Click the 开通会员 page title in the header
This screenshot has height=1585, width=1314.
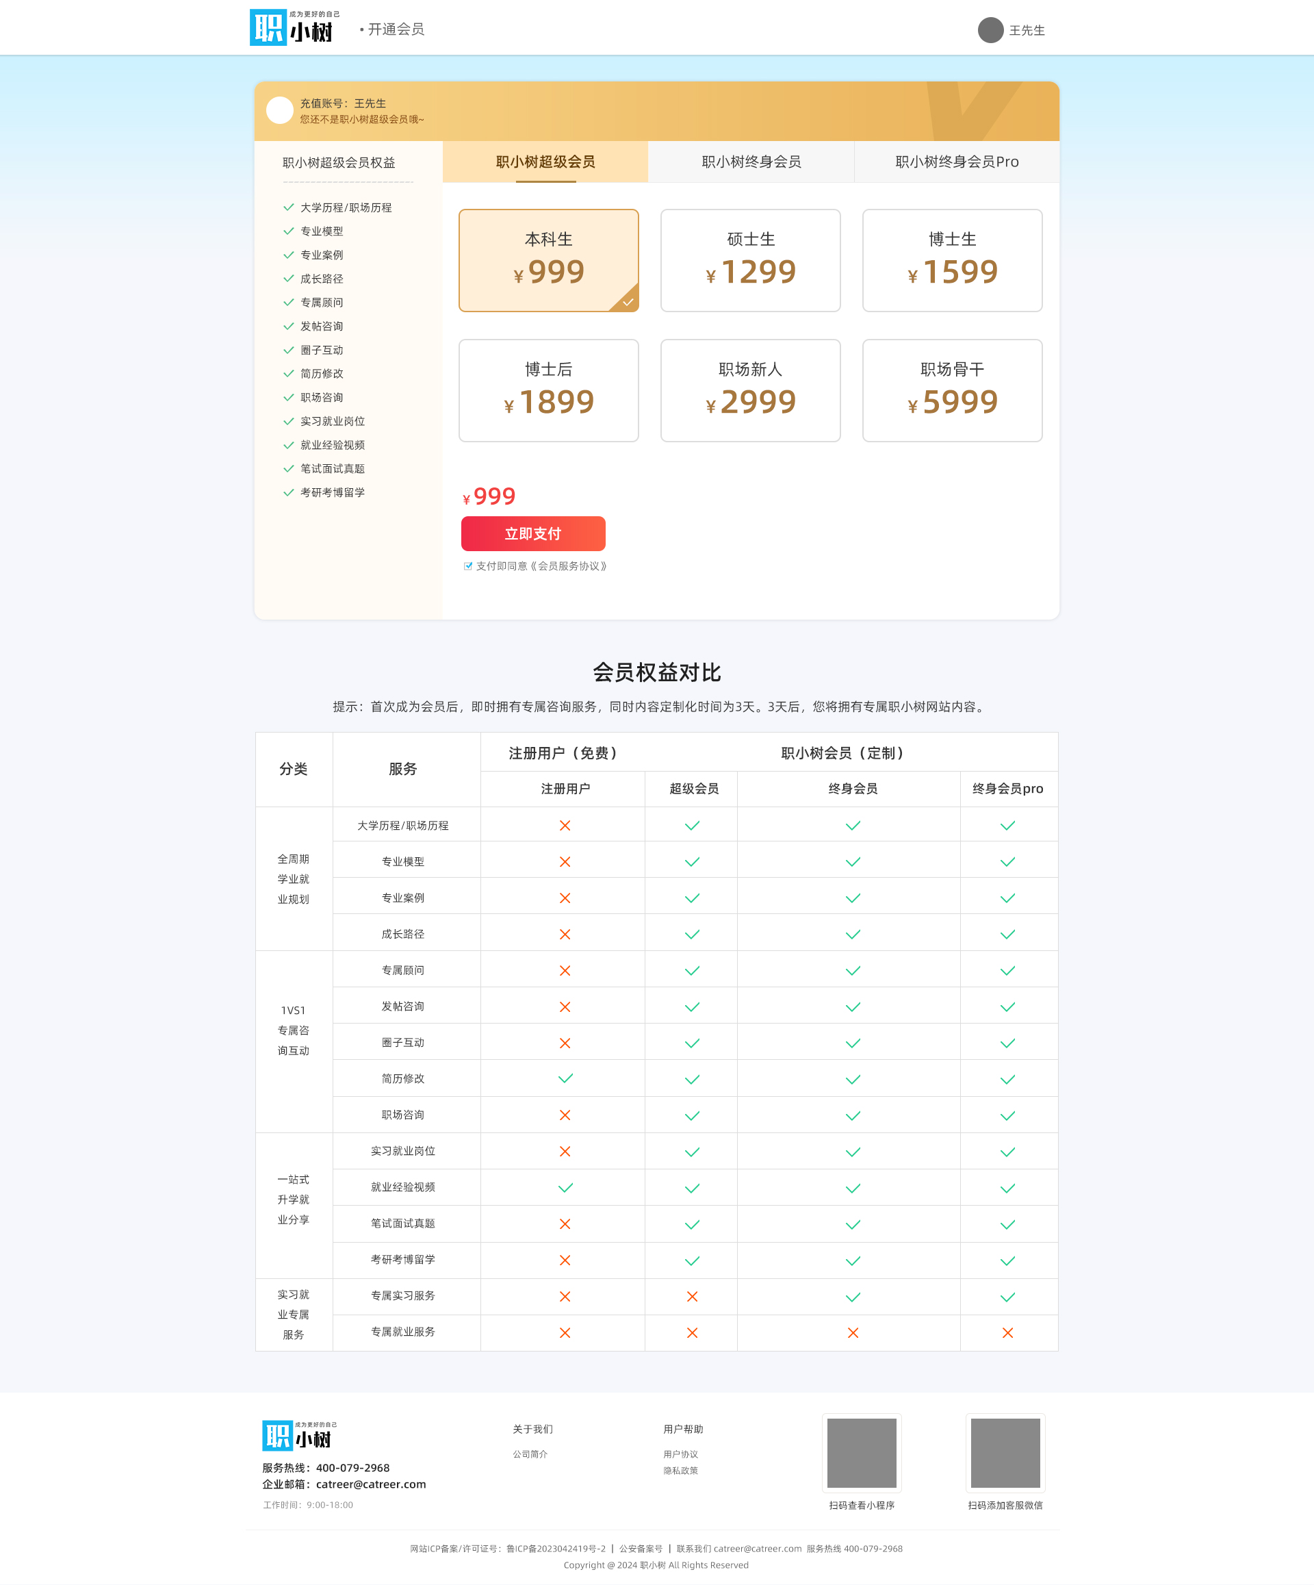click(396, 29)
